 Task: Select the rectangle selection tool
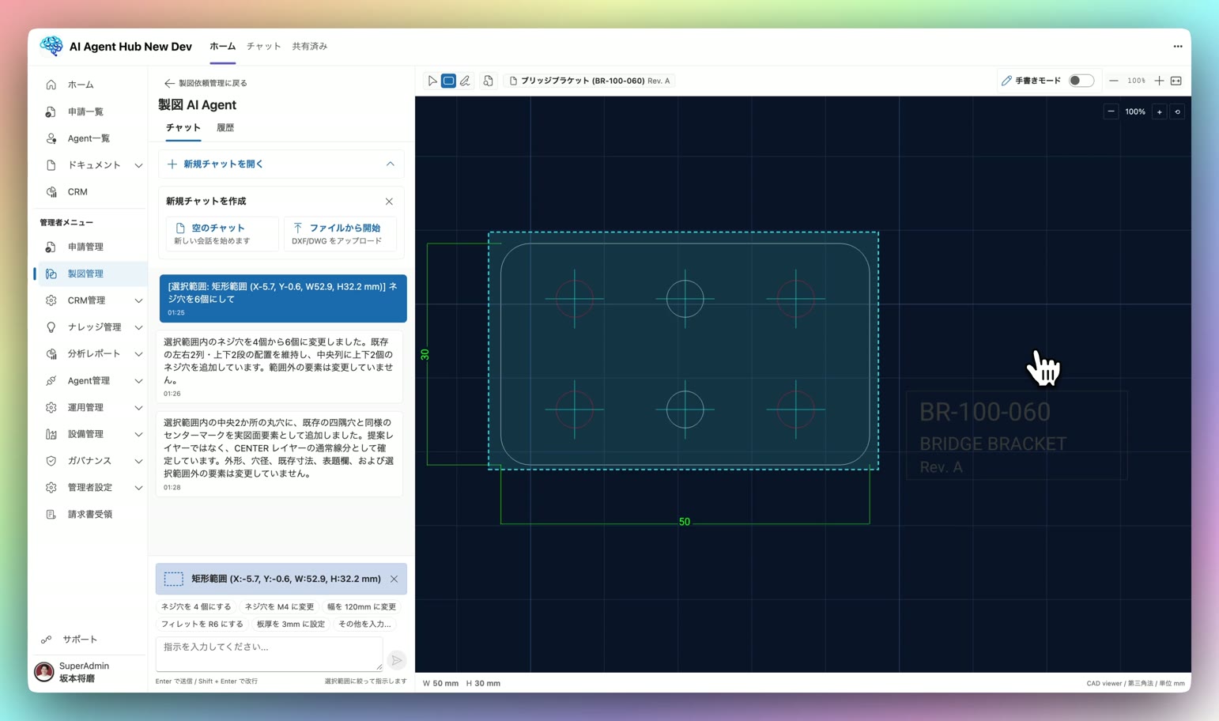click(x=448, y=81)
